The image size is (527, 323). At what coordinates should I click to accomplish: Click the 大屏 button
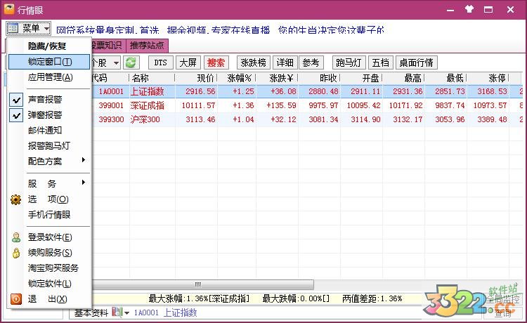[x=188, y=62]
